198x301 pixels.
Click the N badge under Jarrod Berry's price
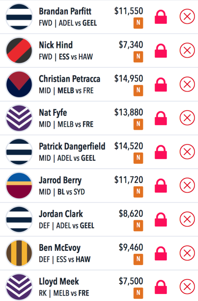click(x=138, y=192)
